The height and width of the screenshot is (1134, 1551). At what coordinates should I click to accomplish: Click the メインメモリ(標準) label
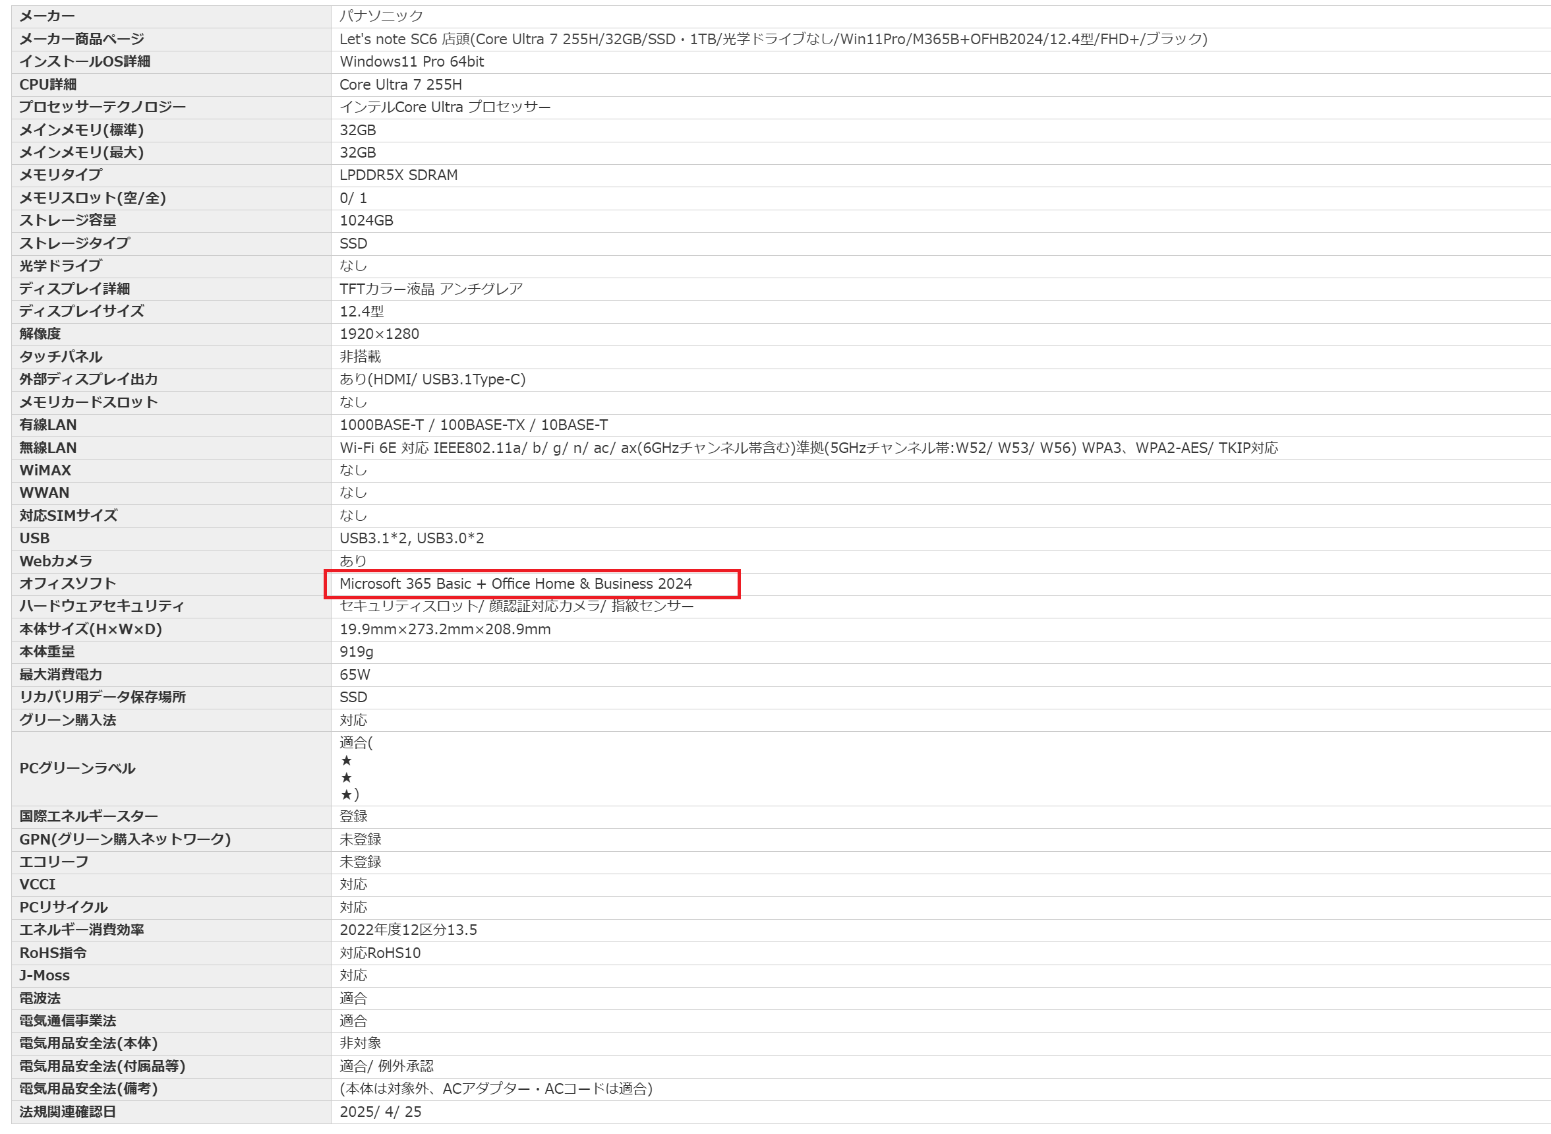click(x=81, y=130)
